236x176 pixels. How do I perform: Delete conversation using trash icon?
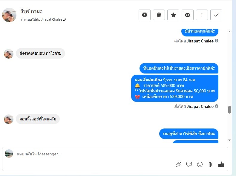click(x=159, y=15)
